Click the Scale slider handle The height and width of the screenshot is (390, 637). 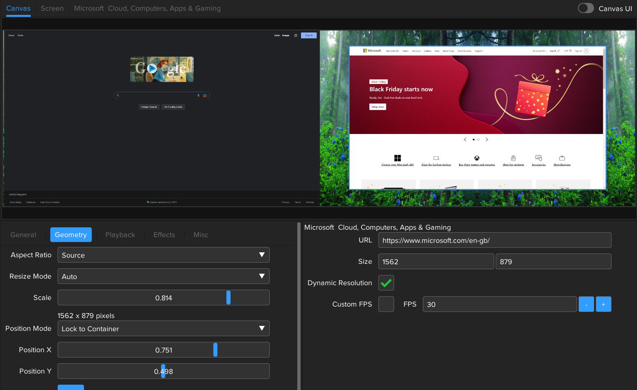click(x=229, y=298)
